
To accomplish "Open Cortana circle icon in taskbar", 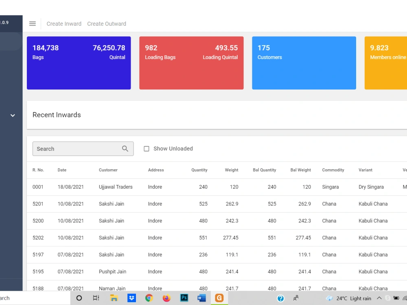I will click(x=79, y=298).
